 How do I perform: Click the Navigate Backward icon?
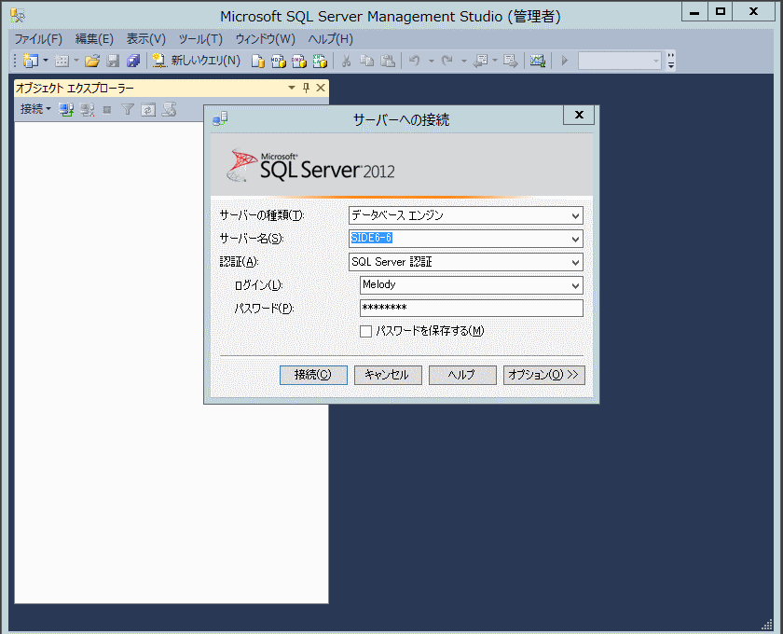point(480,61)
